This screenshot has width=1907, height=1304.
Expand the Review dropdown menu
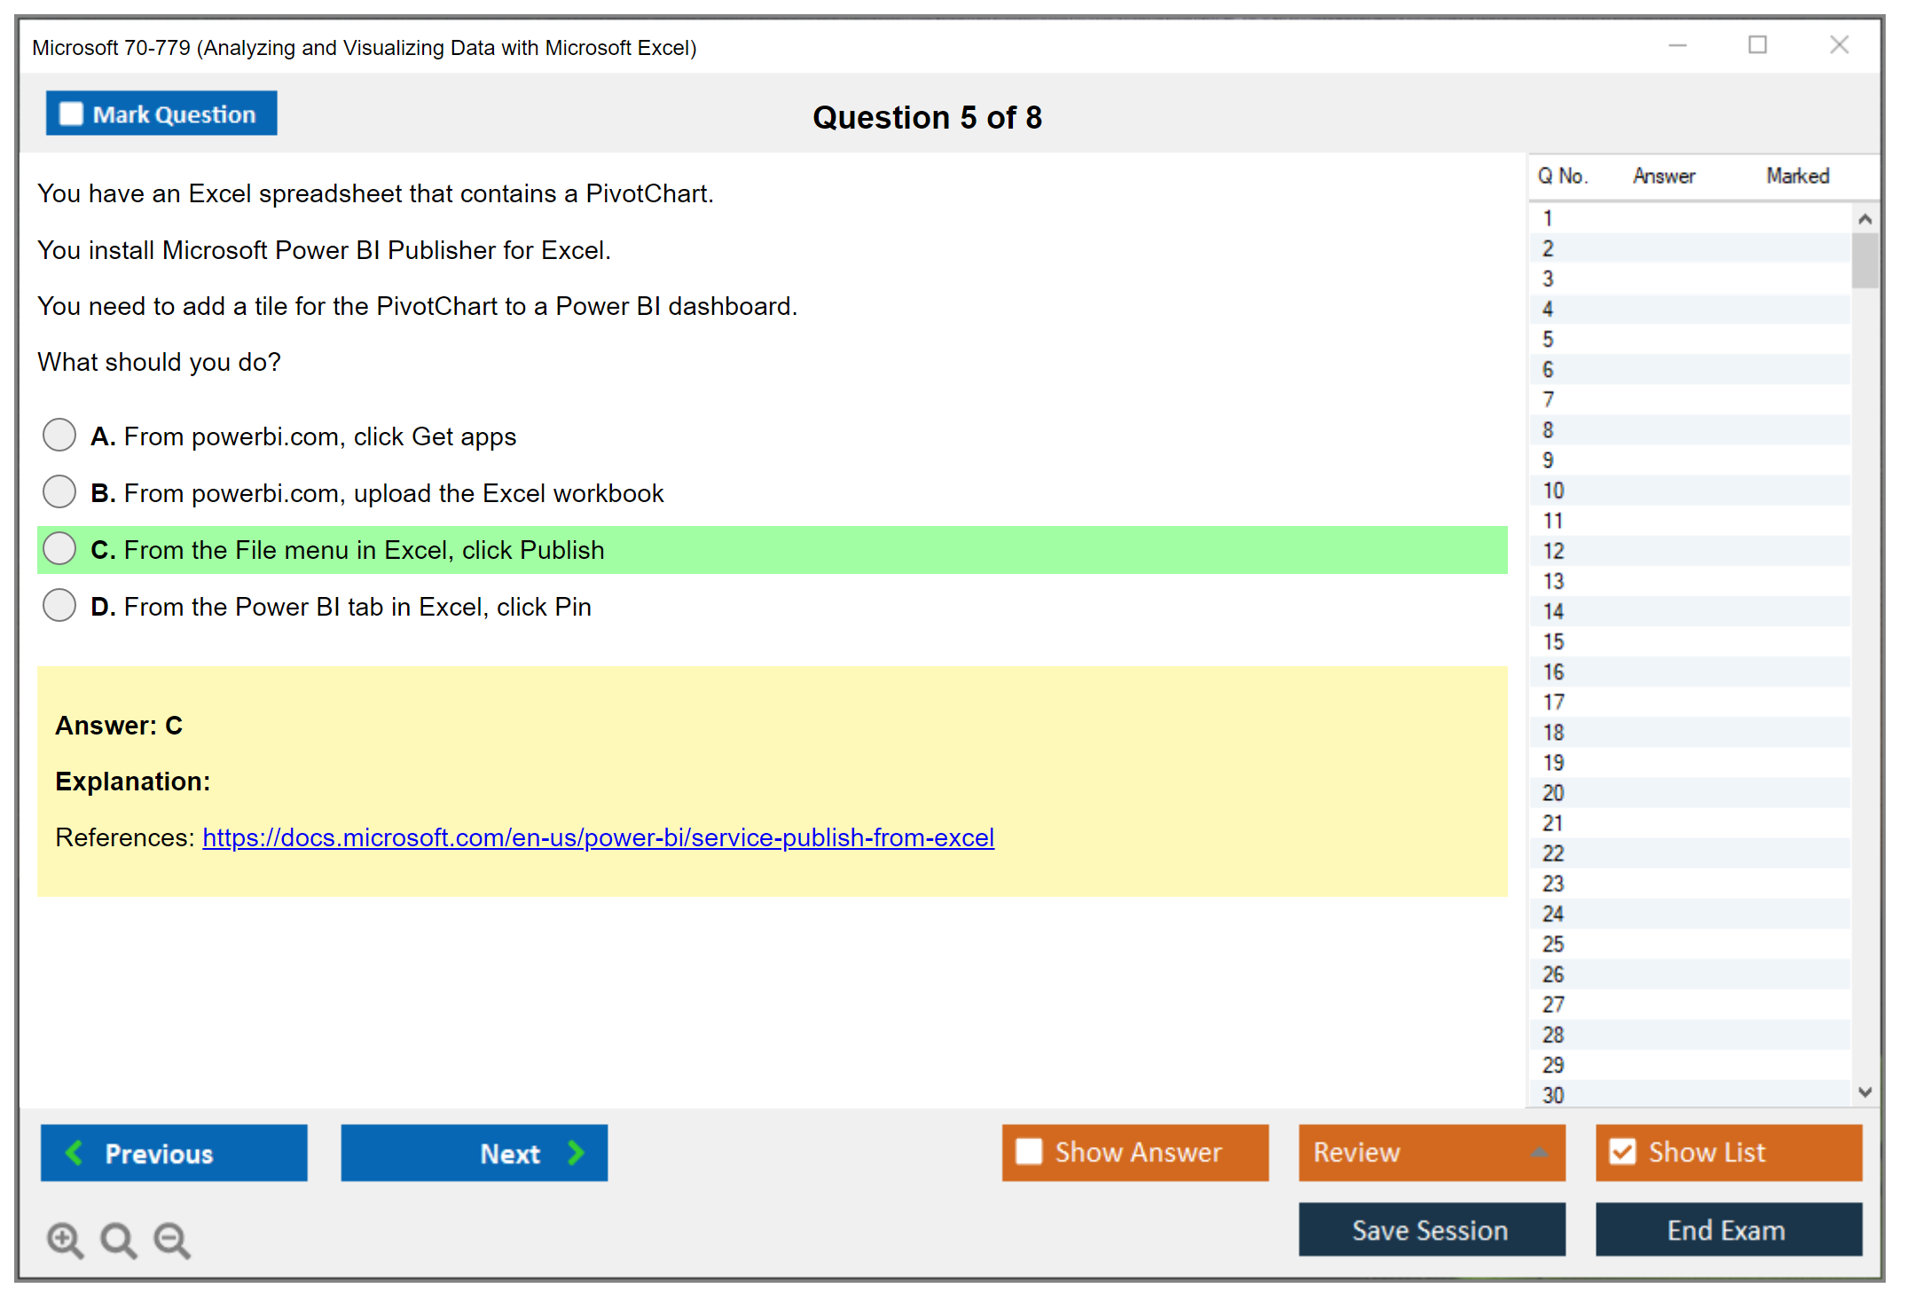[x=1539, y=1151]
